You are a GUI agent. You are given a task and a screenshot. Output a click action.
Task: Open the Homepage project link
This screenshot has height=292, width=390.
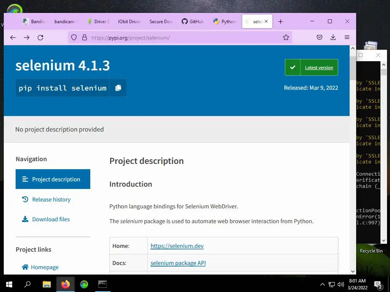point(45,267)
